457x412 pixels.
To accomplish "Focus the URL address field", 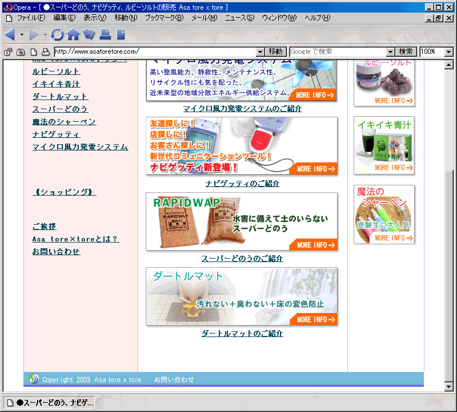I will tap(155, 52).
